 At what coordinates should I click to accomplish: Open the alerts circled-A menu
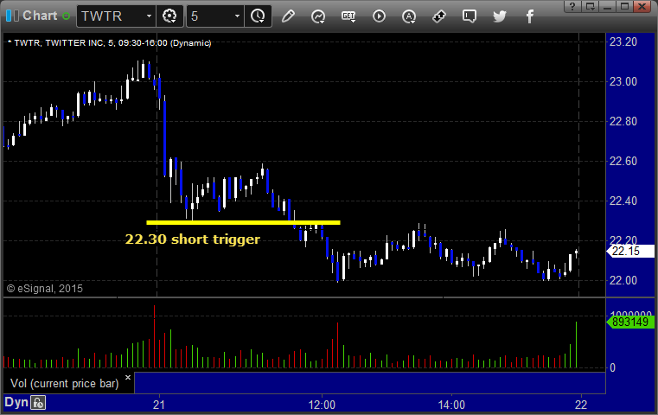tap(409, 16)
